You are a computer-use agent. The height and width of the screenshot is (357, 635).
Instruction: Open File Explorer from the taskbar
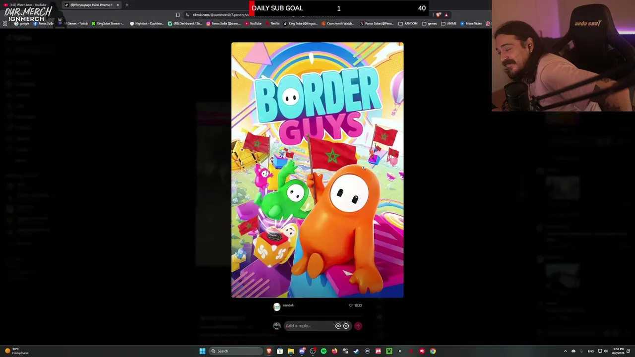[291, 351]
